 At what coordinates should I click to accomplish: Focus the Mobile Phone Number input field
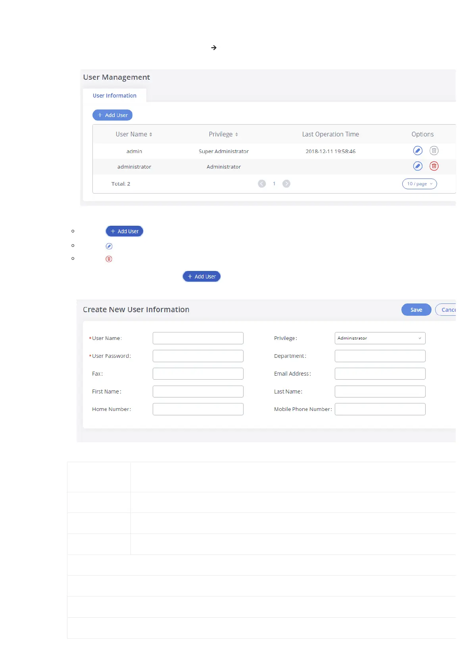(380, 409)
